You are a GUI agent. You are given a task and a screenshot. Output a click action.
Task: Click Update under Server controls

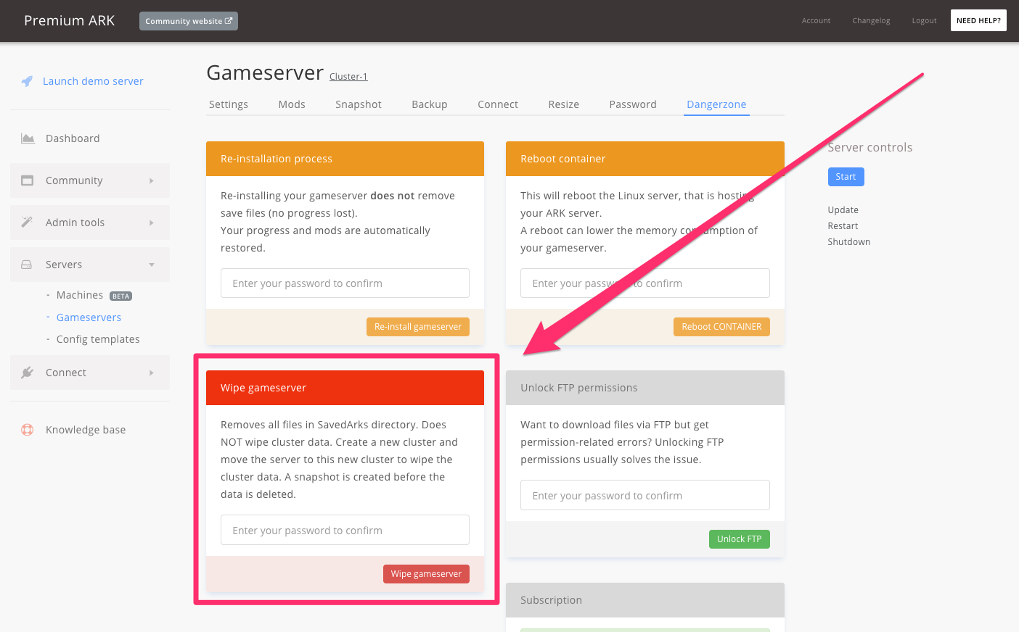(x=843, y=210)
